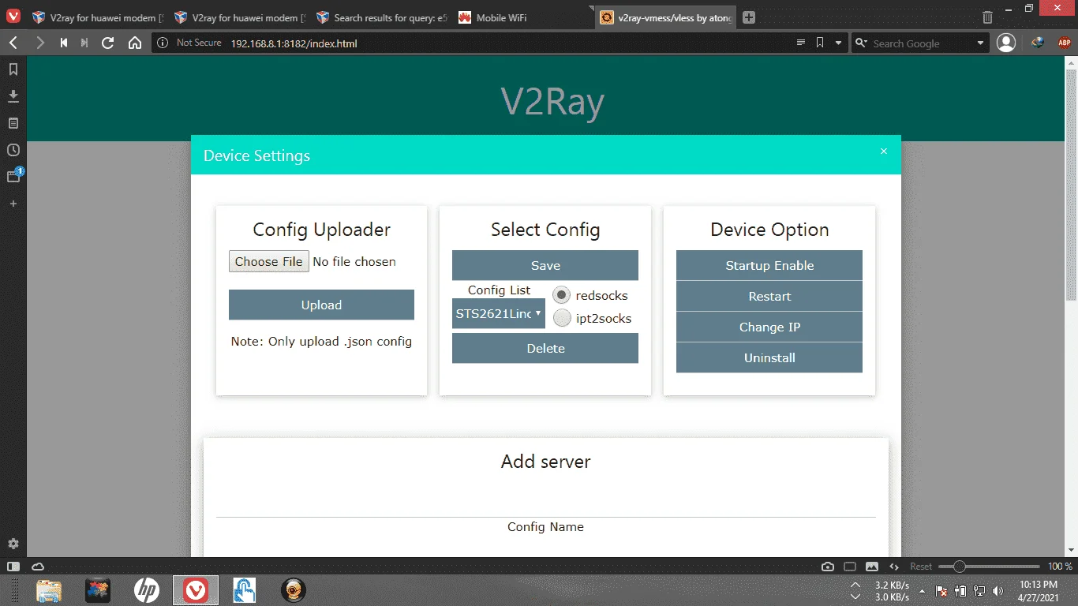The height and width of the screenshot is (606, 1078).
Task: Open the touch pointer app in taskbar
Action: coord(245,590)
